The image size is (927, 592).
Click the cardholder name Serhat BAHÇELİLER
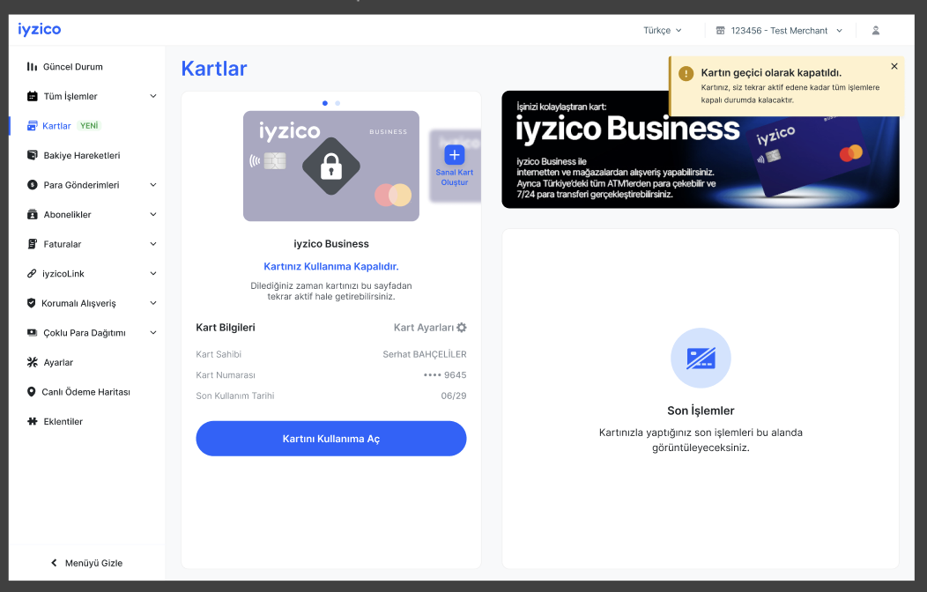click(425, 354)
